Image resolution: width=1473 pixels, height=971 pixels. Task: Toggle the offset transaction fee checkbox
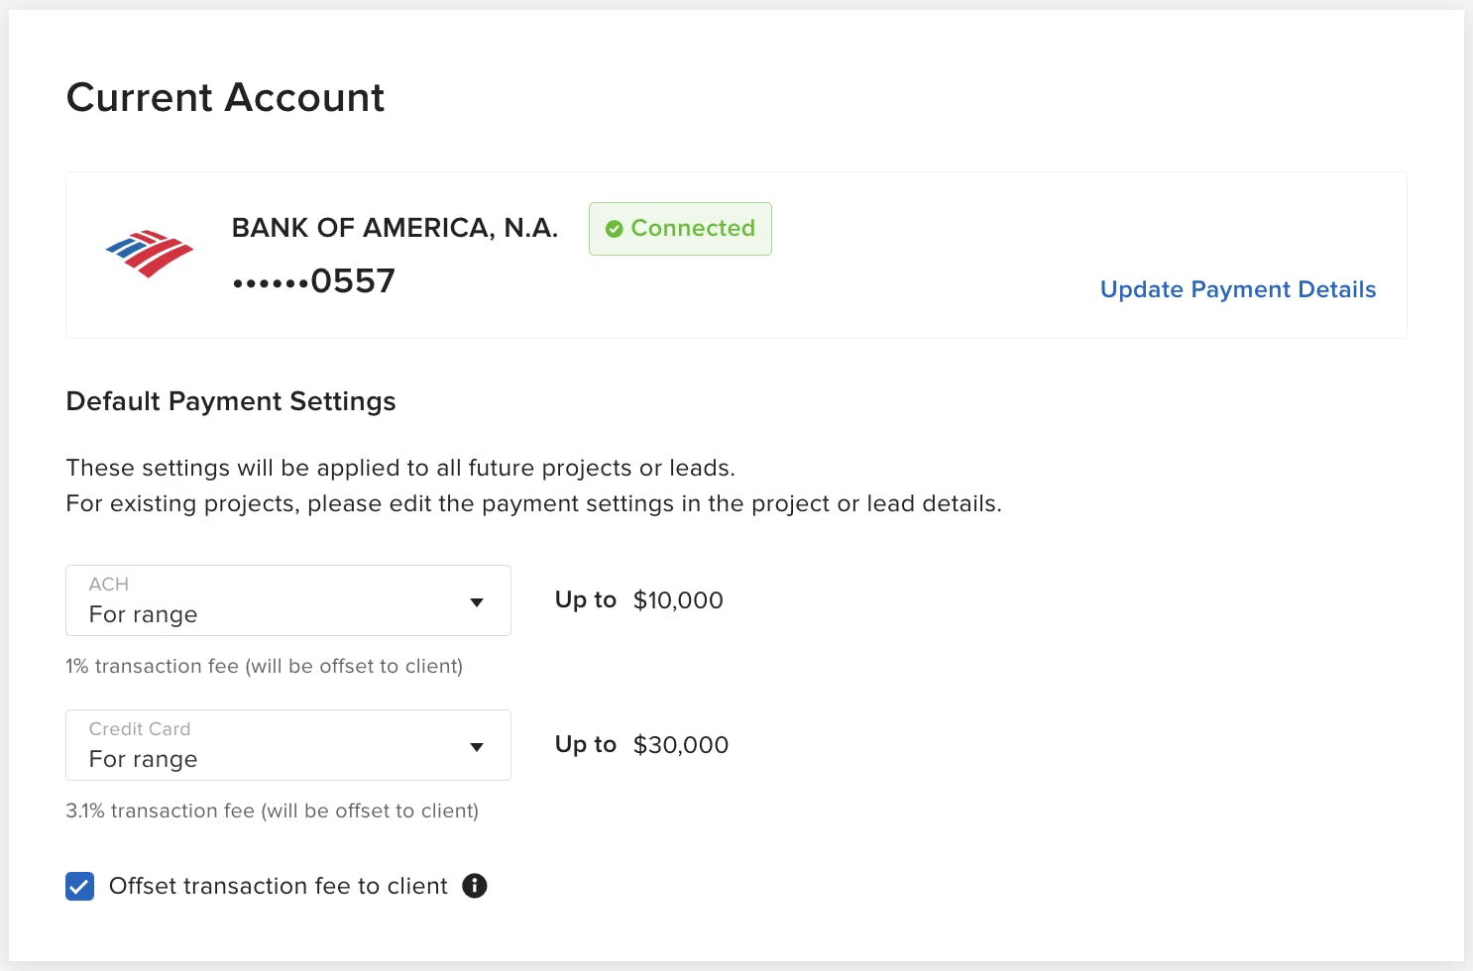[79, 886]
